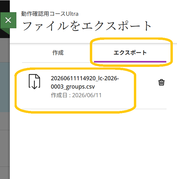Click the ファイルをエクスポート heading
This screenshot has height=179, width=177.
pos(87,26)
